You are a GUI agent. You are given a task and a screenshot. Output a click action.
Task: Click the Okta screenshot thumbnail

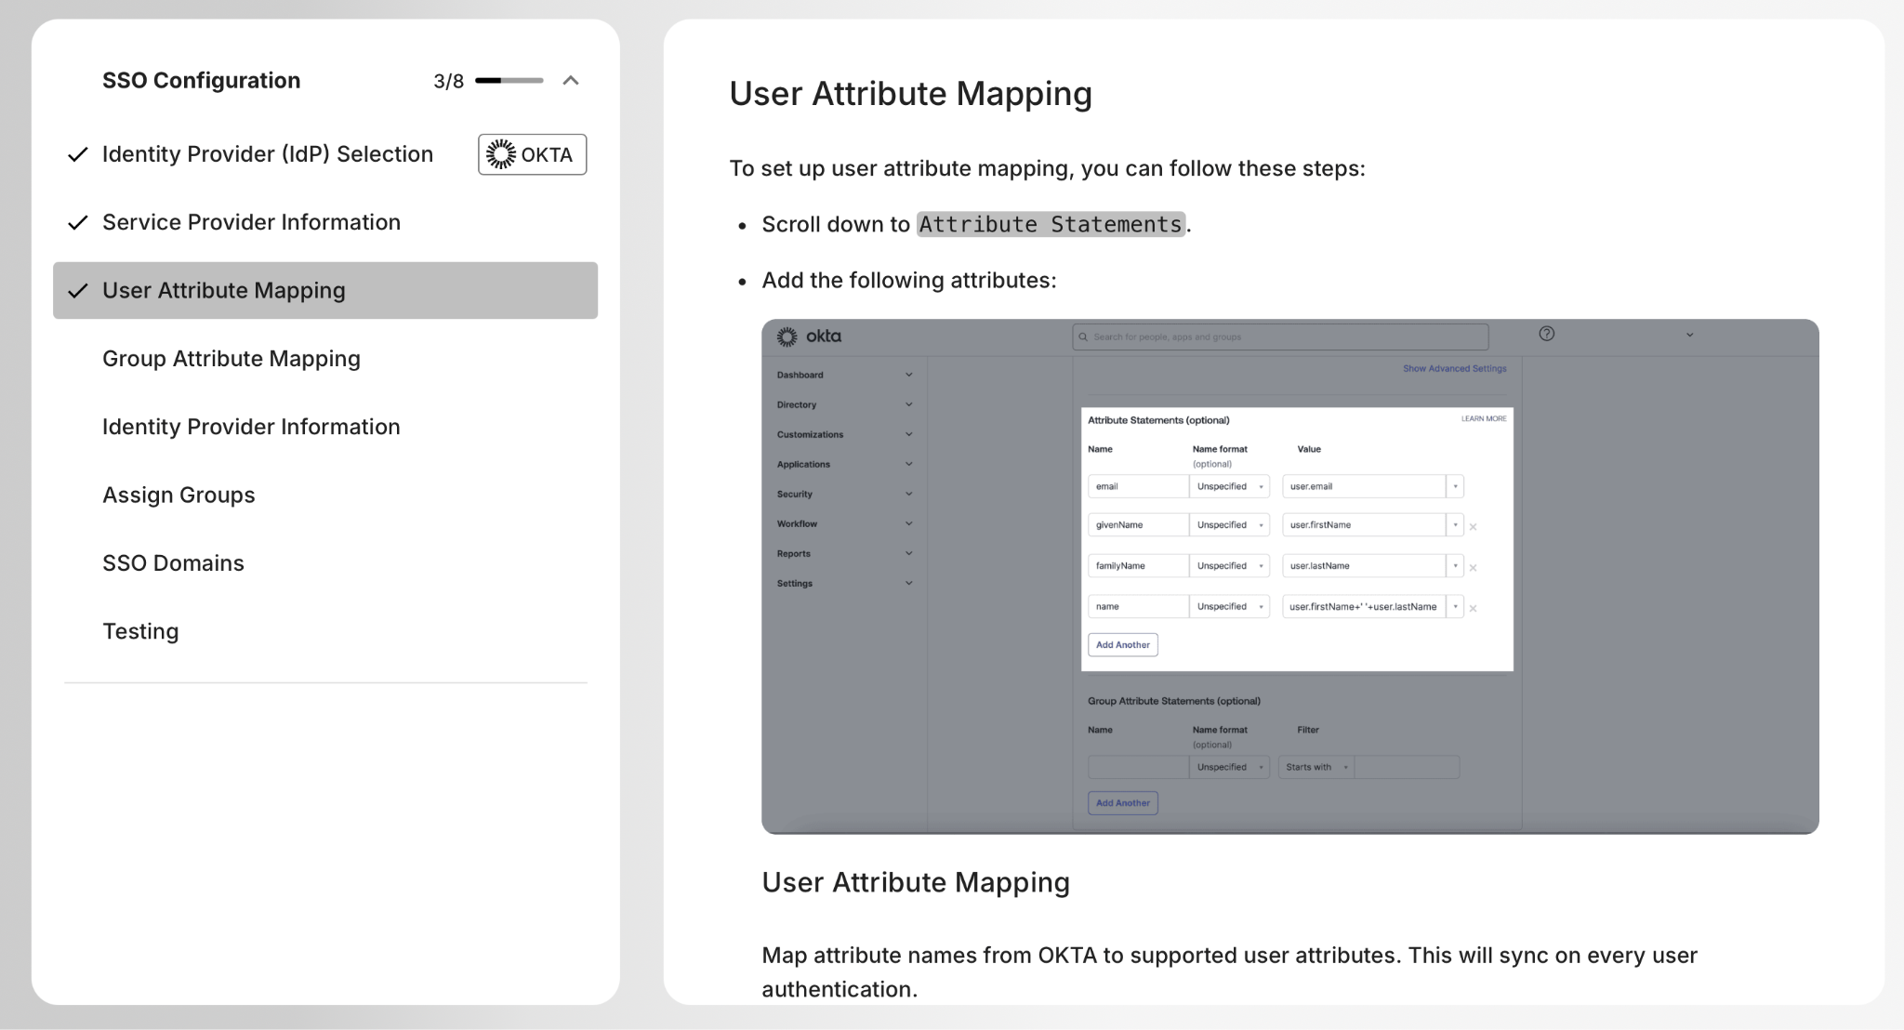coord(1289,576)
